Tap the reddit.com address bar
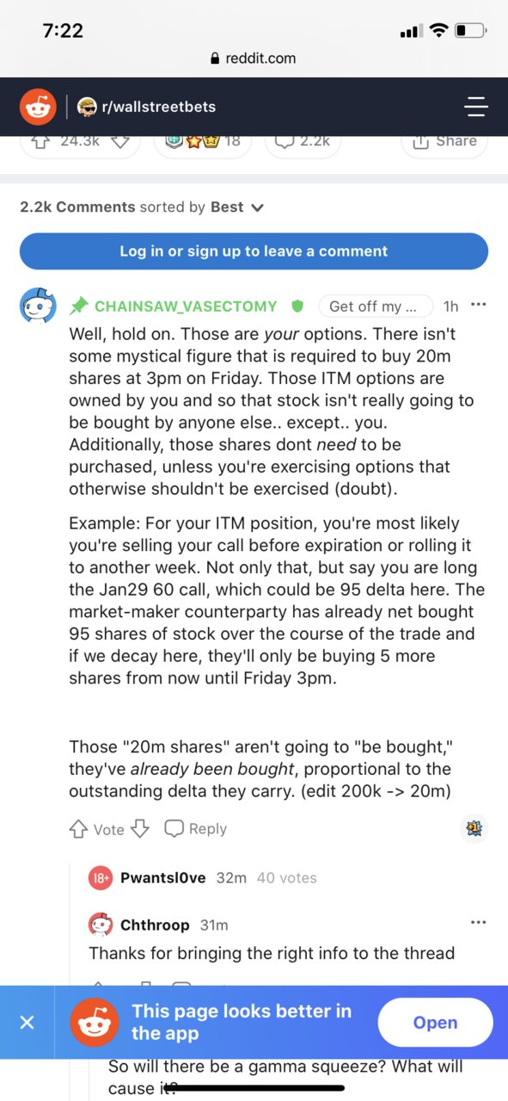This screenshot has width=508, height=1101. click(x=254, y=59)
